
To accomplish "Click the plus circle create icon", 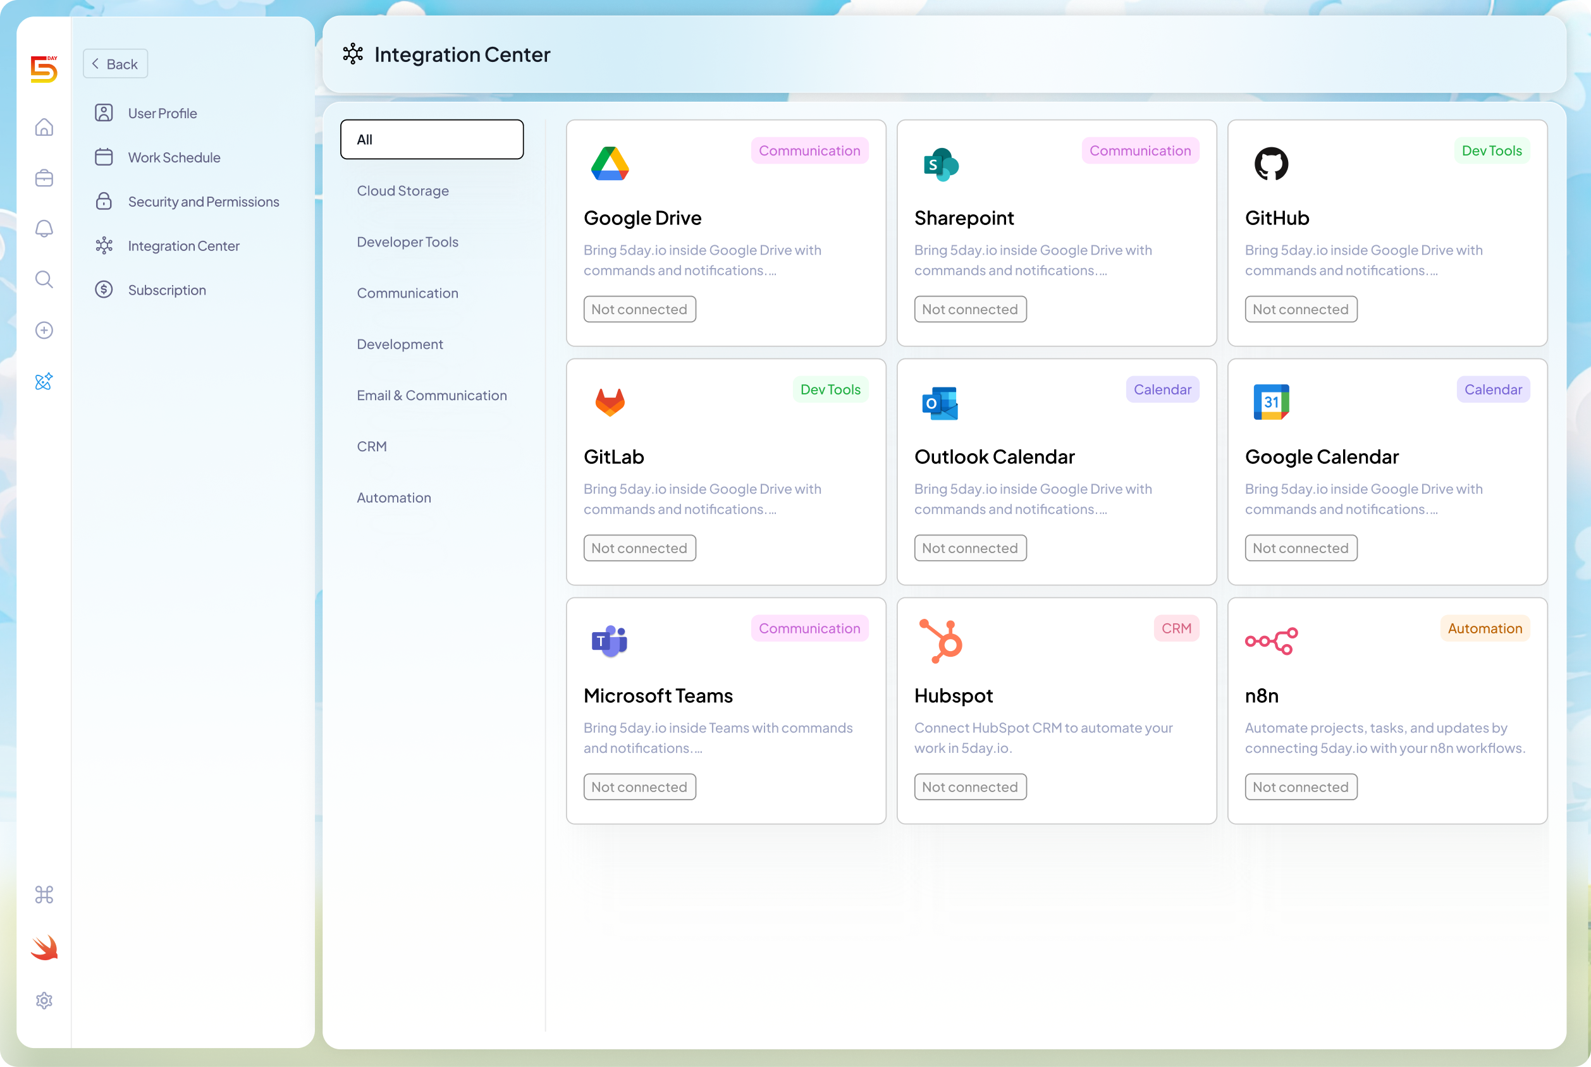I will pos(44,330).
